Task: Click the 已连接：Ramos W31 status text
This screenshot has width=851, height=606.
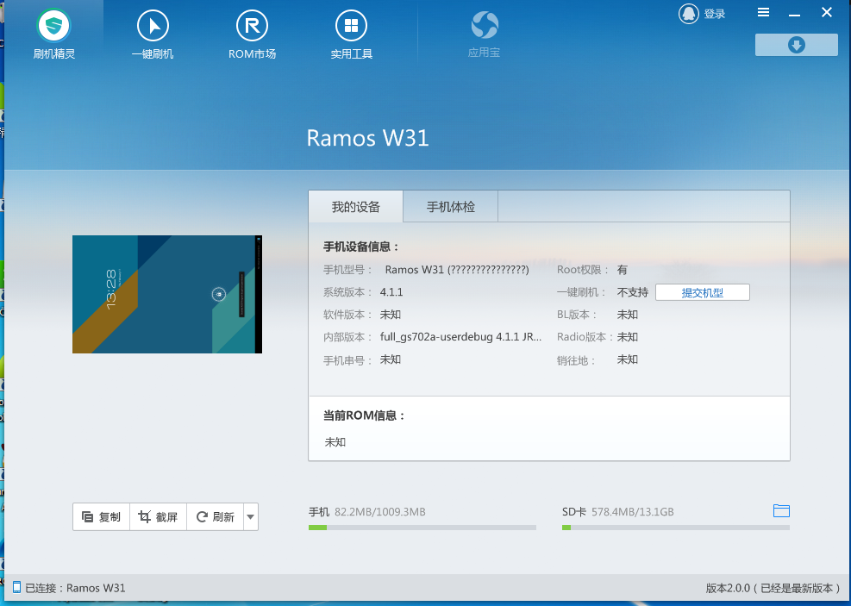Action: [x=75, y=588]
